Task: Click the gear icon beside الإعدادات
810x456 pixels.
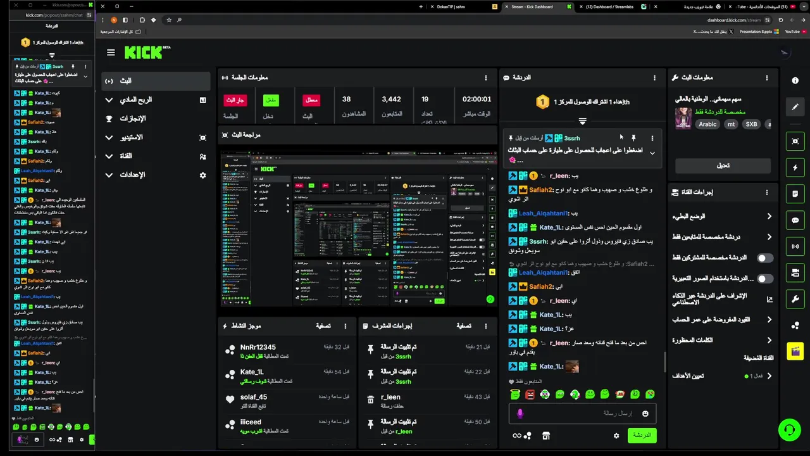Action: pyautogui.click(x=202, y=175)
